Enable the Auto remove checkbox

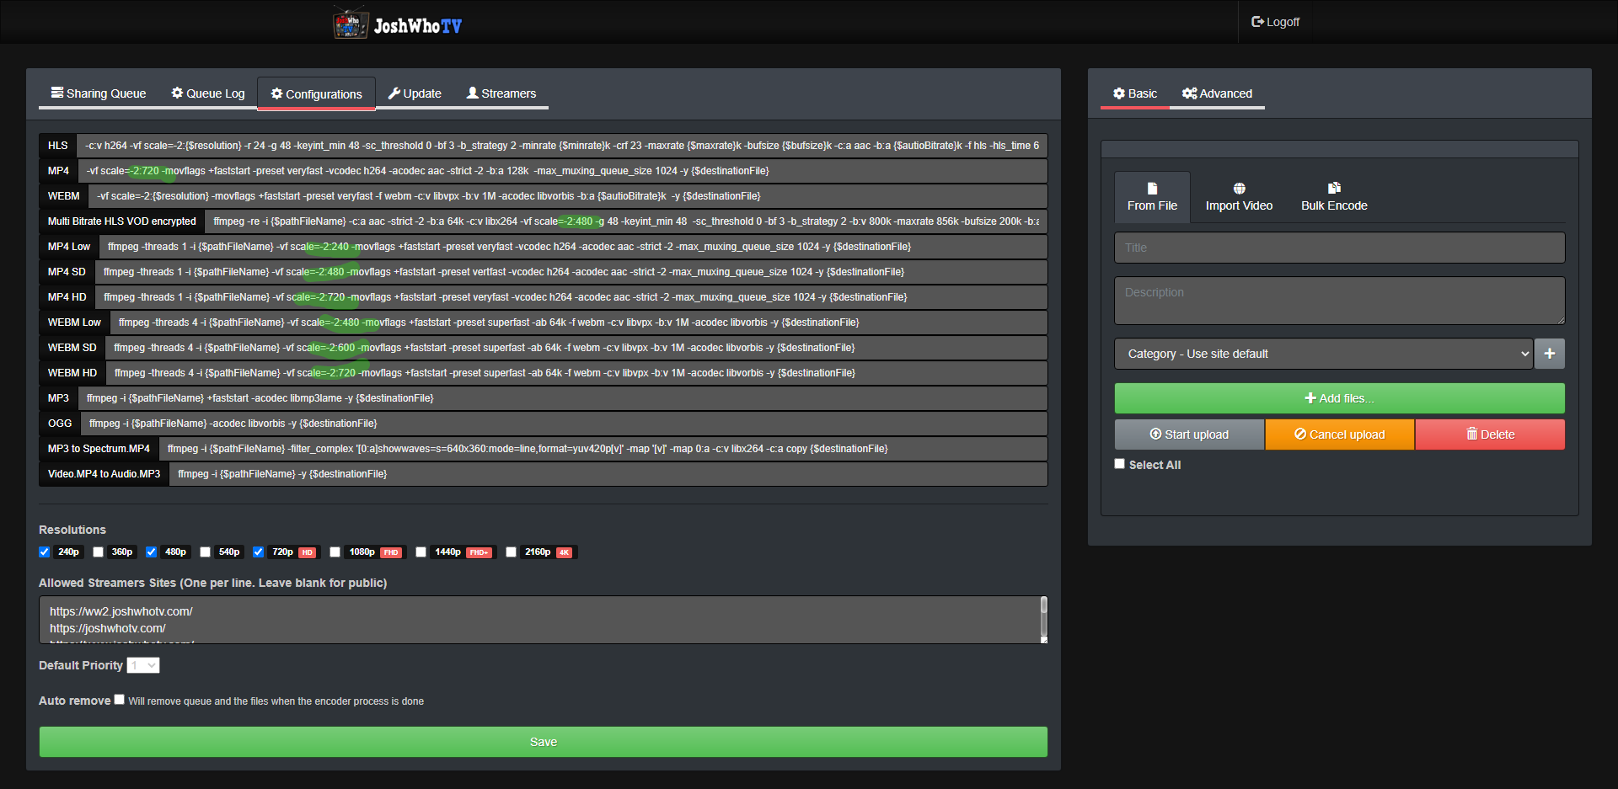pyautogui.click(x=119, y=699)
